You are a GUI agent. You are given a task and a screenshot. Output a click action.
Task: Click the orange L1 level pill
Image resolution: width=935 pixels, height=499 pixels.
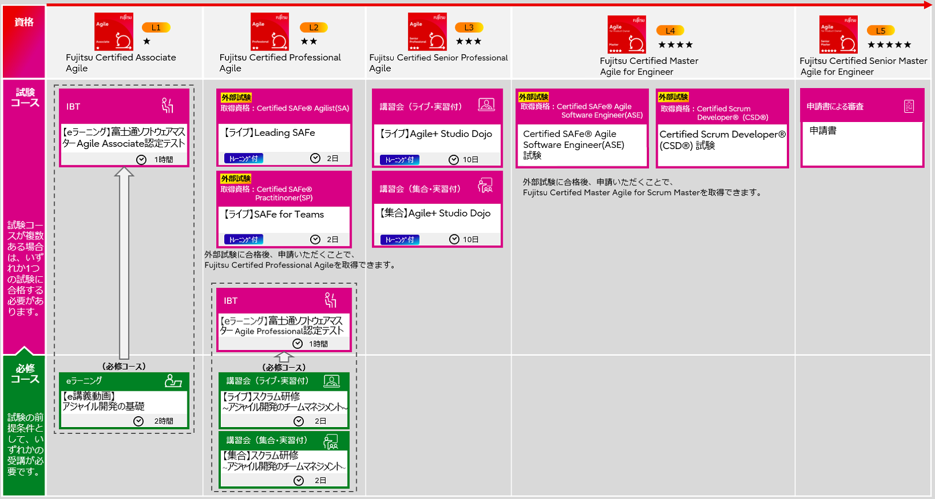tap(156, 27)
